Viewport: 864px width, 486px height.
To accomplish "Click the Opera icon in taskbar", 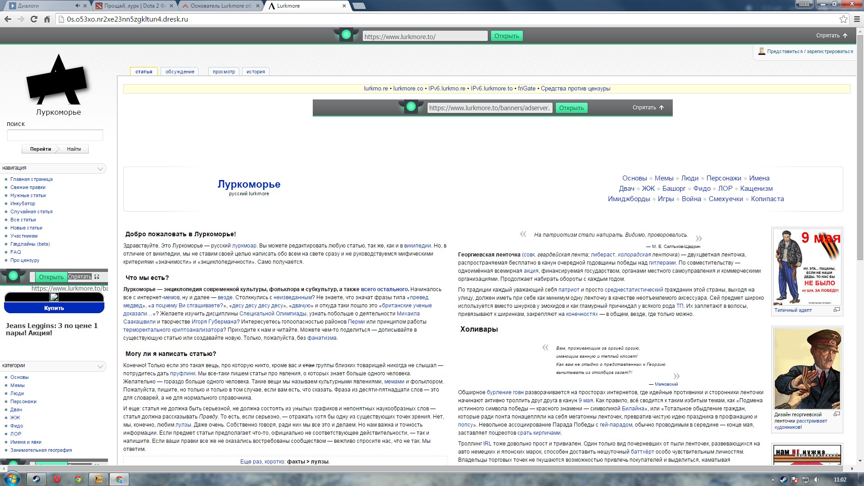I will pyautogui.click(x=57, y=479).
